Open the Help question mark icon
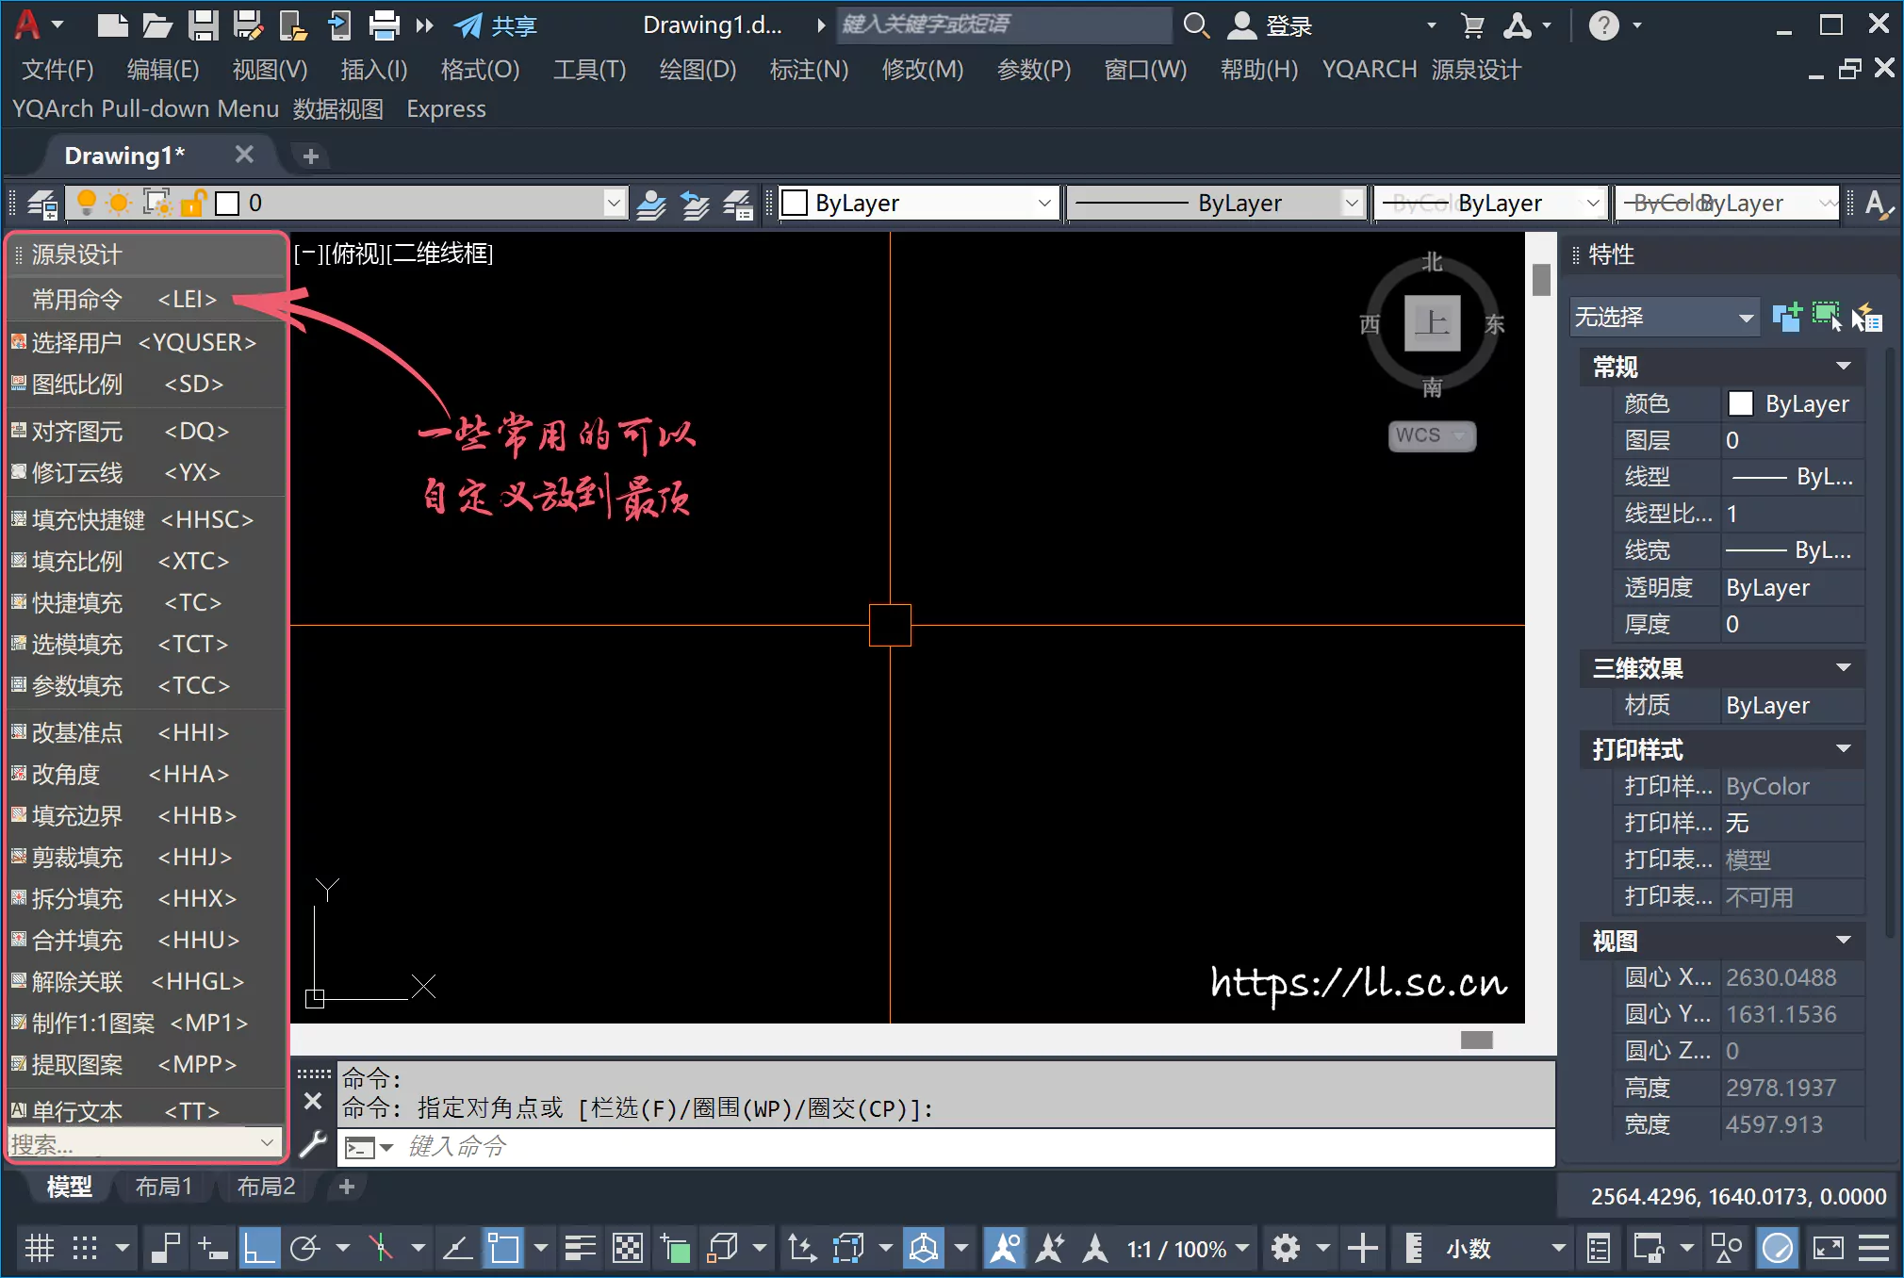This screenshot has height=1278, width=1904. [1603, 25]
